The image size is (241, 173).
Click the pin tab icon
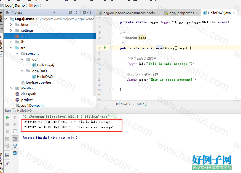point(7,164)
